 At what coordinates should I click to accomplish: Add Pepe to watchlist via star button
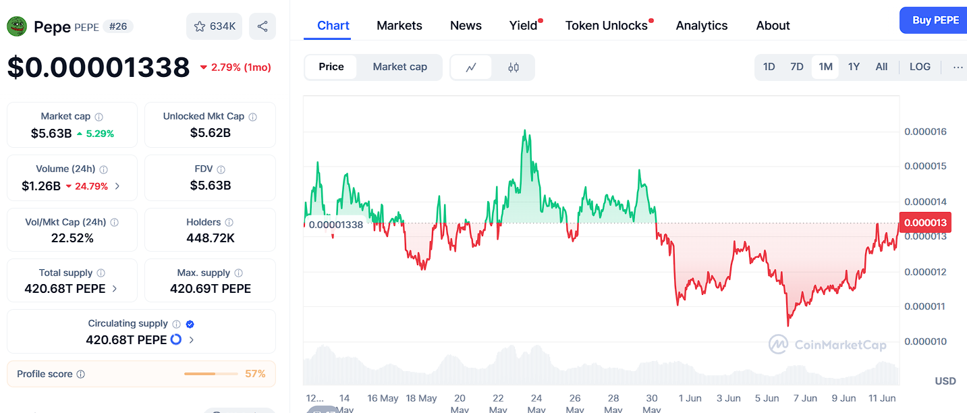(x=215, y=26)
